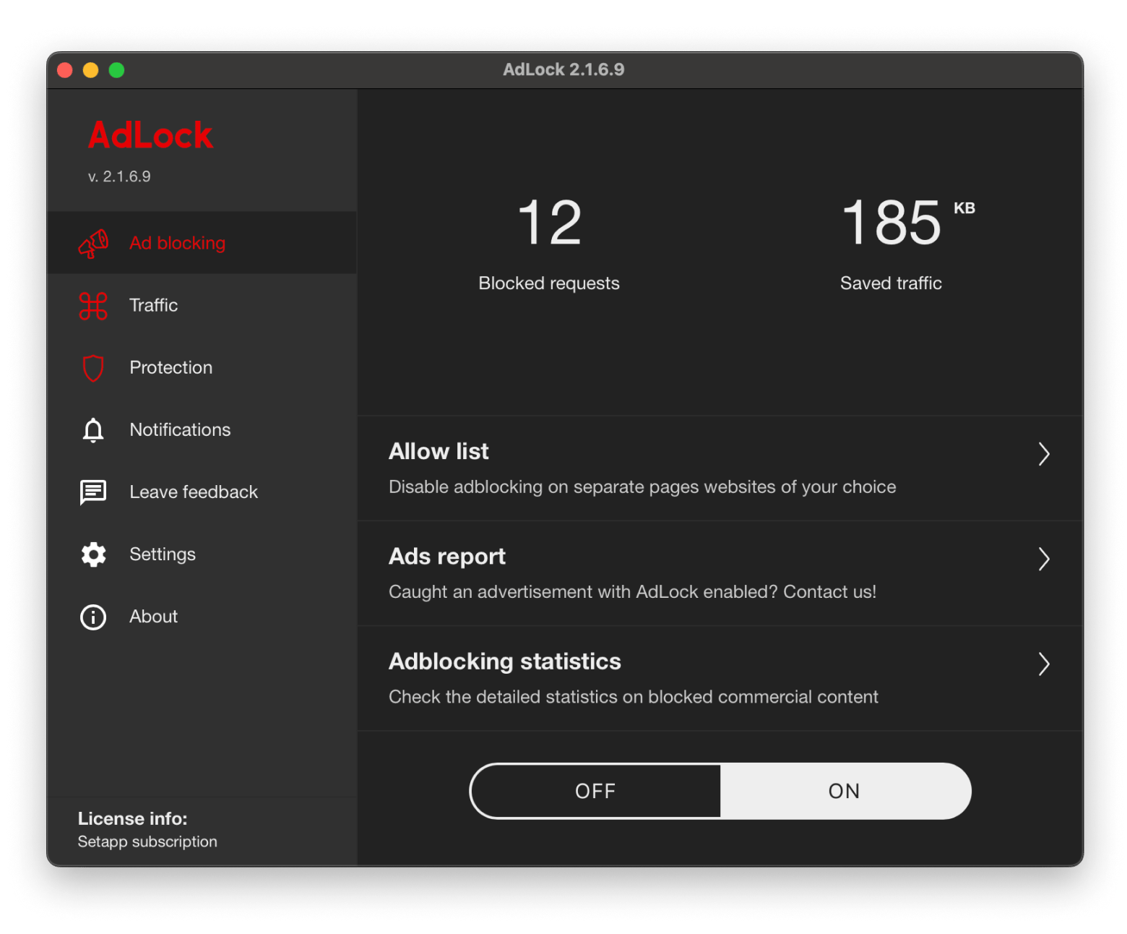Click the green fullscreen window button
The height and width of the screenshot is (934, 1127).
(116, 70)
